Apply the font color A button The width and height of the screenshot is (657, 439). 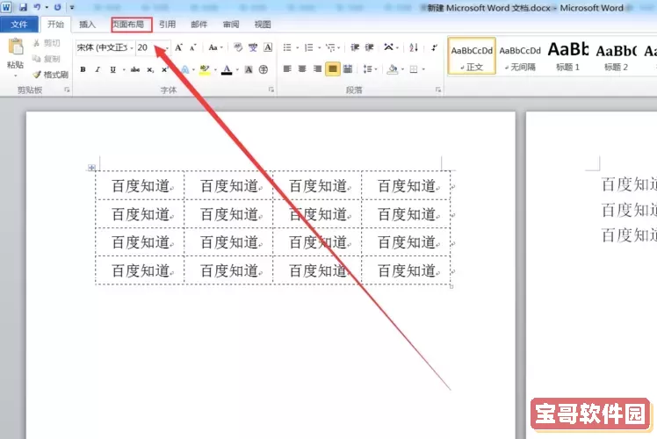click(227, 69)
